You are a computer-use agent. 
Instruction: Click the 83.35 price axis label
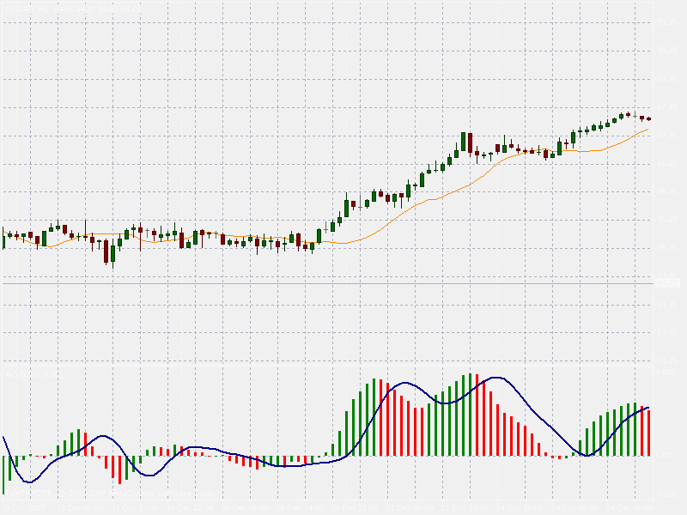(666, 360)
